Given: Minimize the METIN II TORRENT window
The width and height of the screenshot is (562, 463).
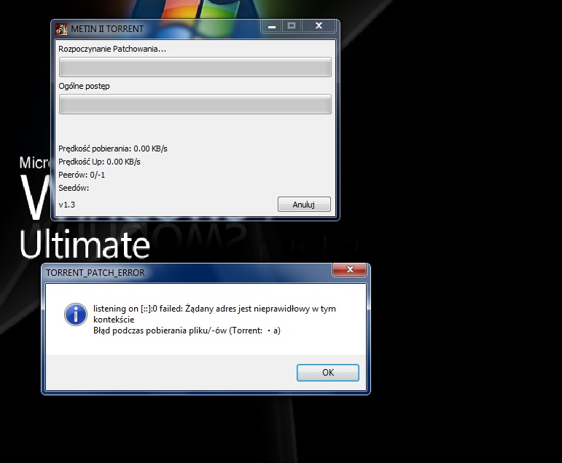Looking at the screenshot, I should point(272,25).
